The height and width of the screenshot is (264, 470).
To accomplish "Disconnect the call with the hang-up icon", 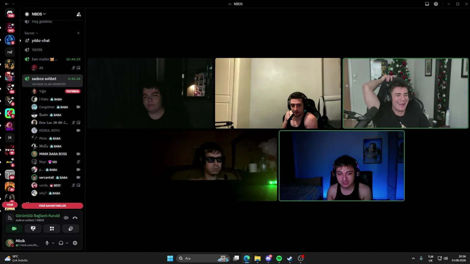I will 75,218.
